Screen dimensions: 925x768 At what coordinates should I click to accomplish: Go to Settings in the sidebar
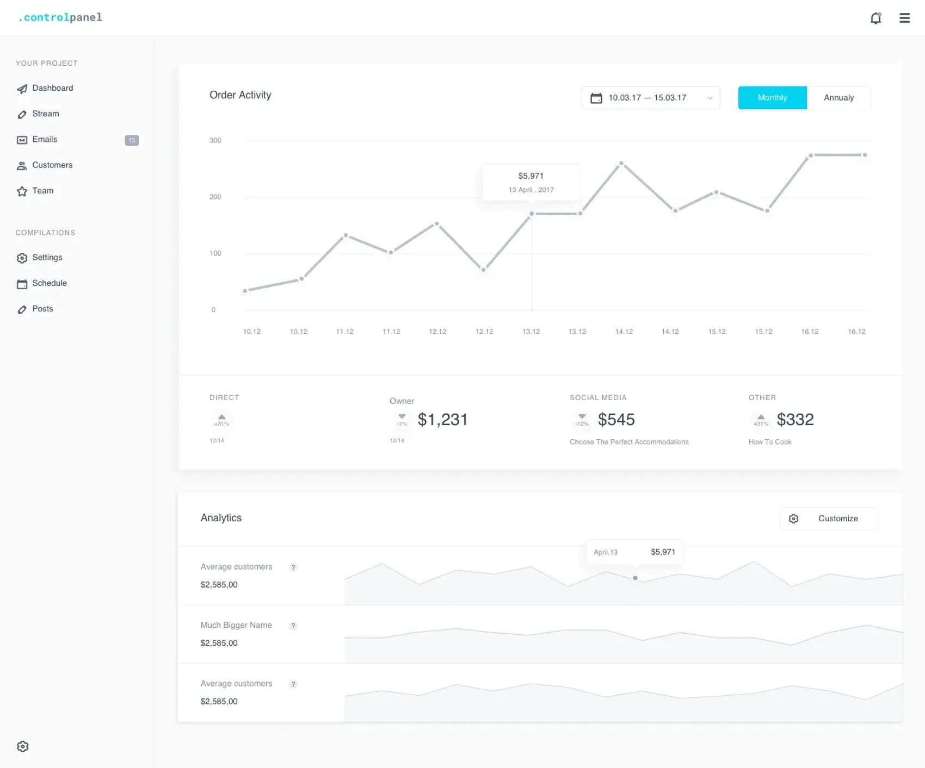pyautogui.click(x=47, y=258)
